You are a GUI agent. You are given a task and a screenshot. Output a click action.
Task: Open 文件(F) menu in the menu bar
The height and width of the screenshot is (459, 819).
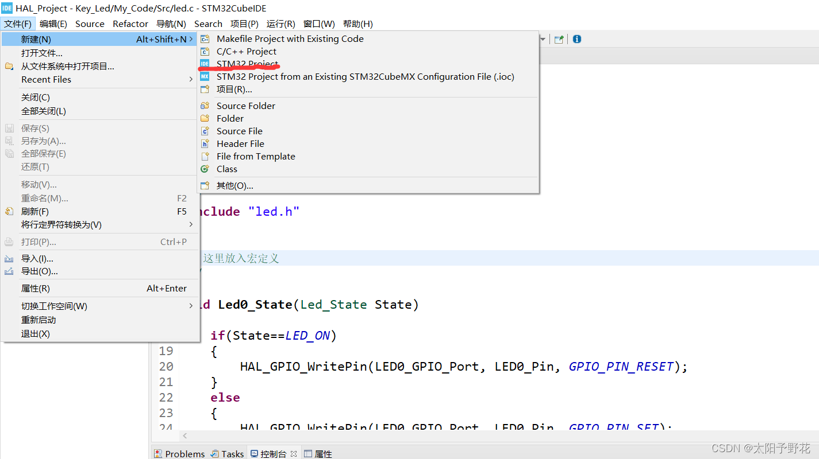18,24
